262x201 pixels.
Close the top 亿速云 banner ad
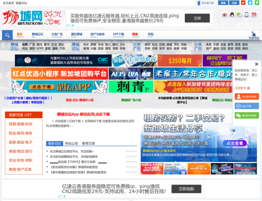tap(67, 25)
